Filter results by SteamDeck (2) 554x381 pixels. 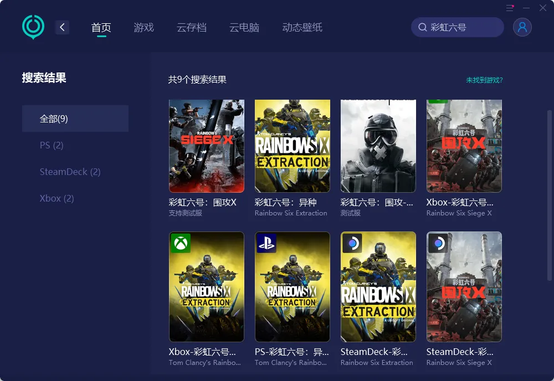tap(70, 172)
